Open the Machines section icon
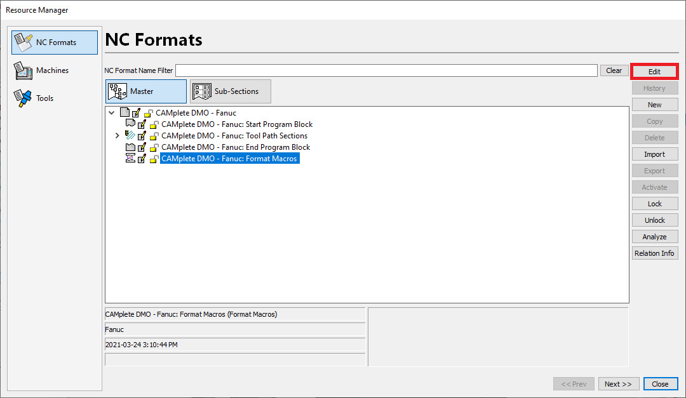 click(x=24, y=70)
